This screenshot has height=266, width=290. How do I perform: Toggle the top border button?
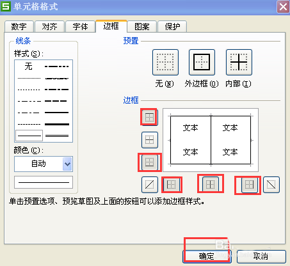(149, 117)
